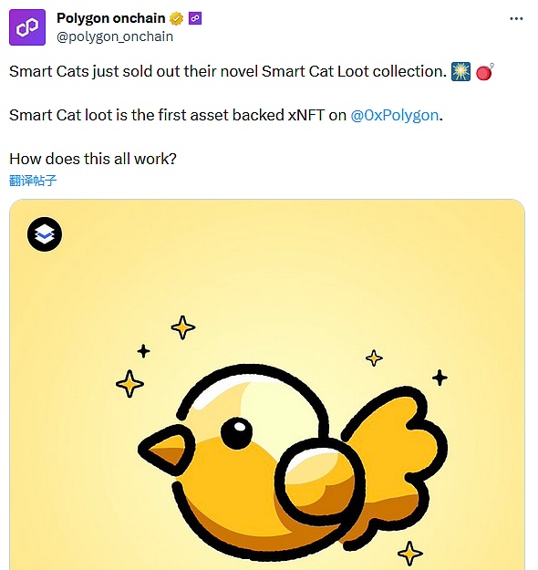Click the bird's black eye
The width and height of the screenshot is (538, 570).
coord(236,433)
